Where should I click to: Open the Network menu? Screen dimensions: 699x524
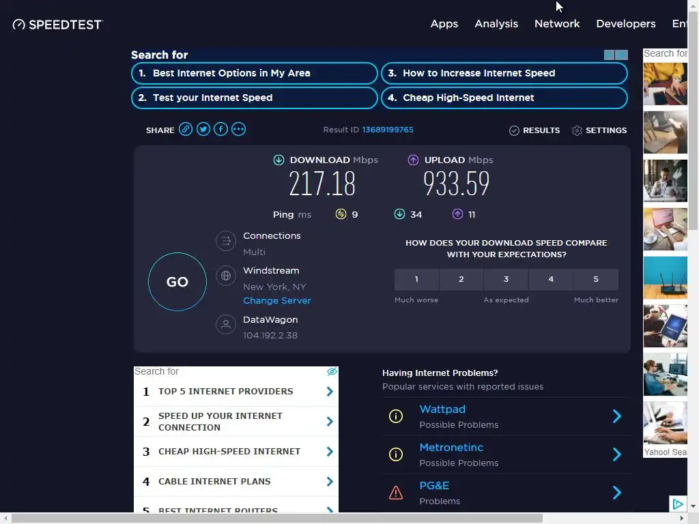tap(557, 24)
